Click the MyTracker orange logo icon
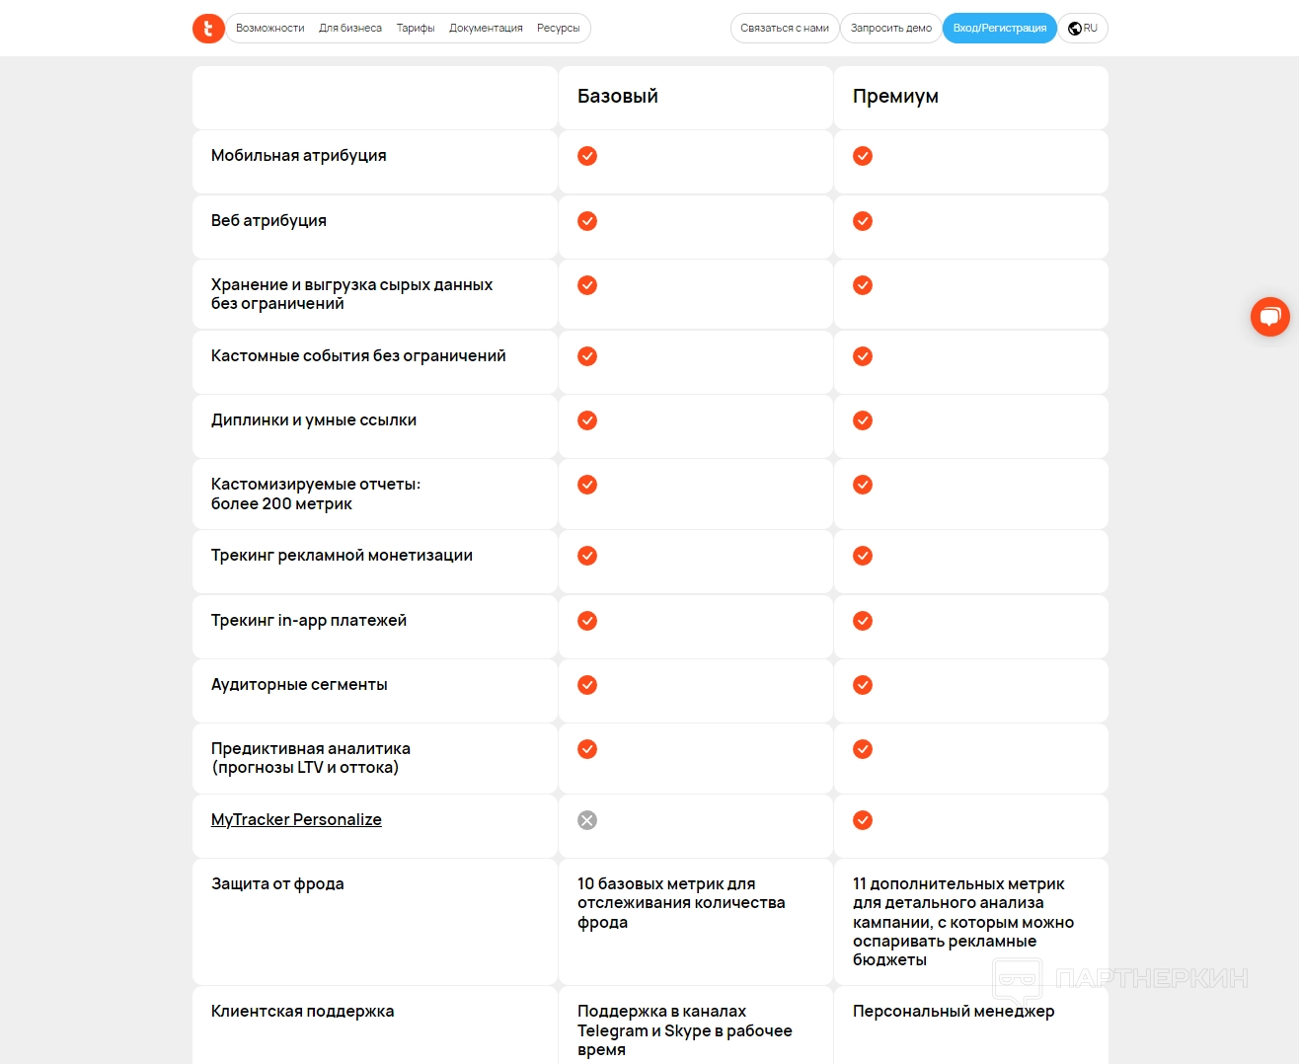The width and height of the screenshot is (1299, 1064). point(208,28)
